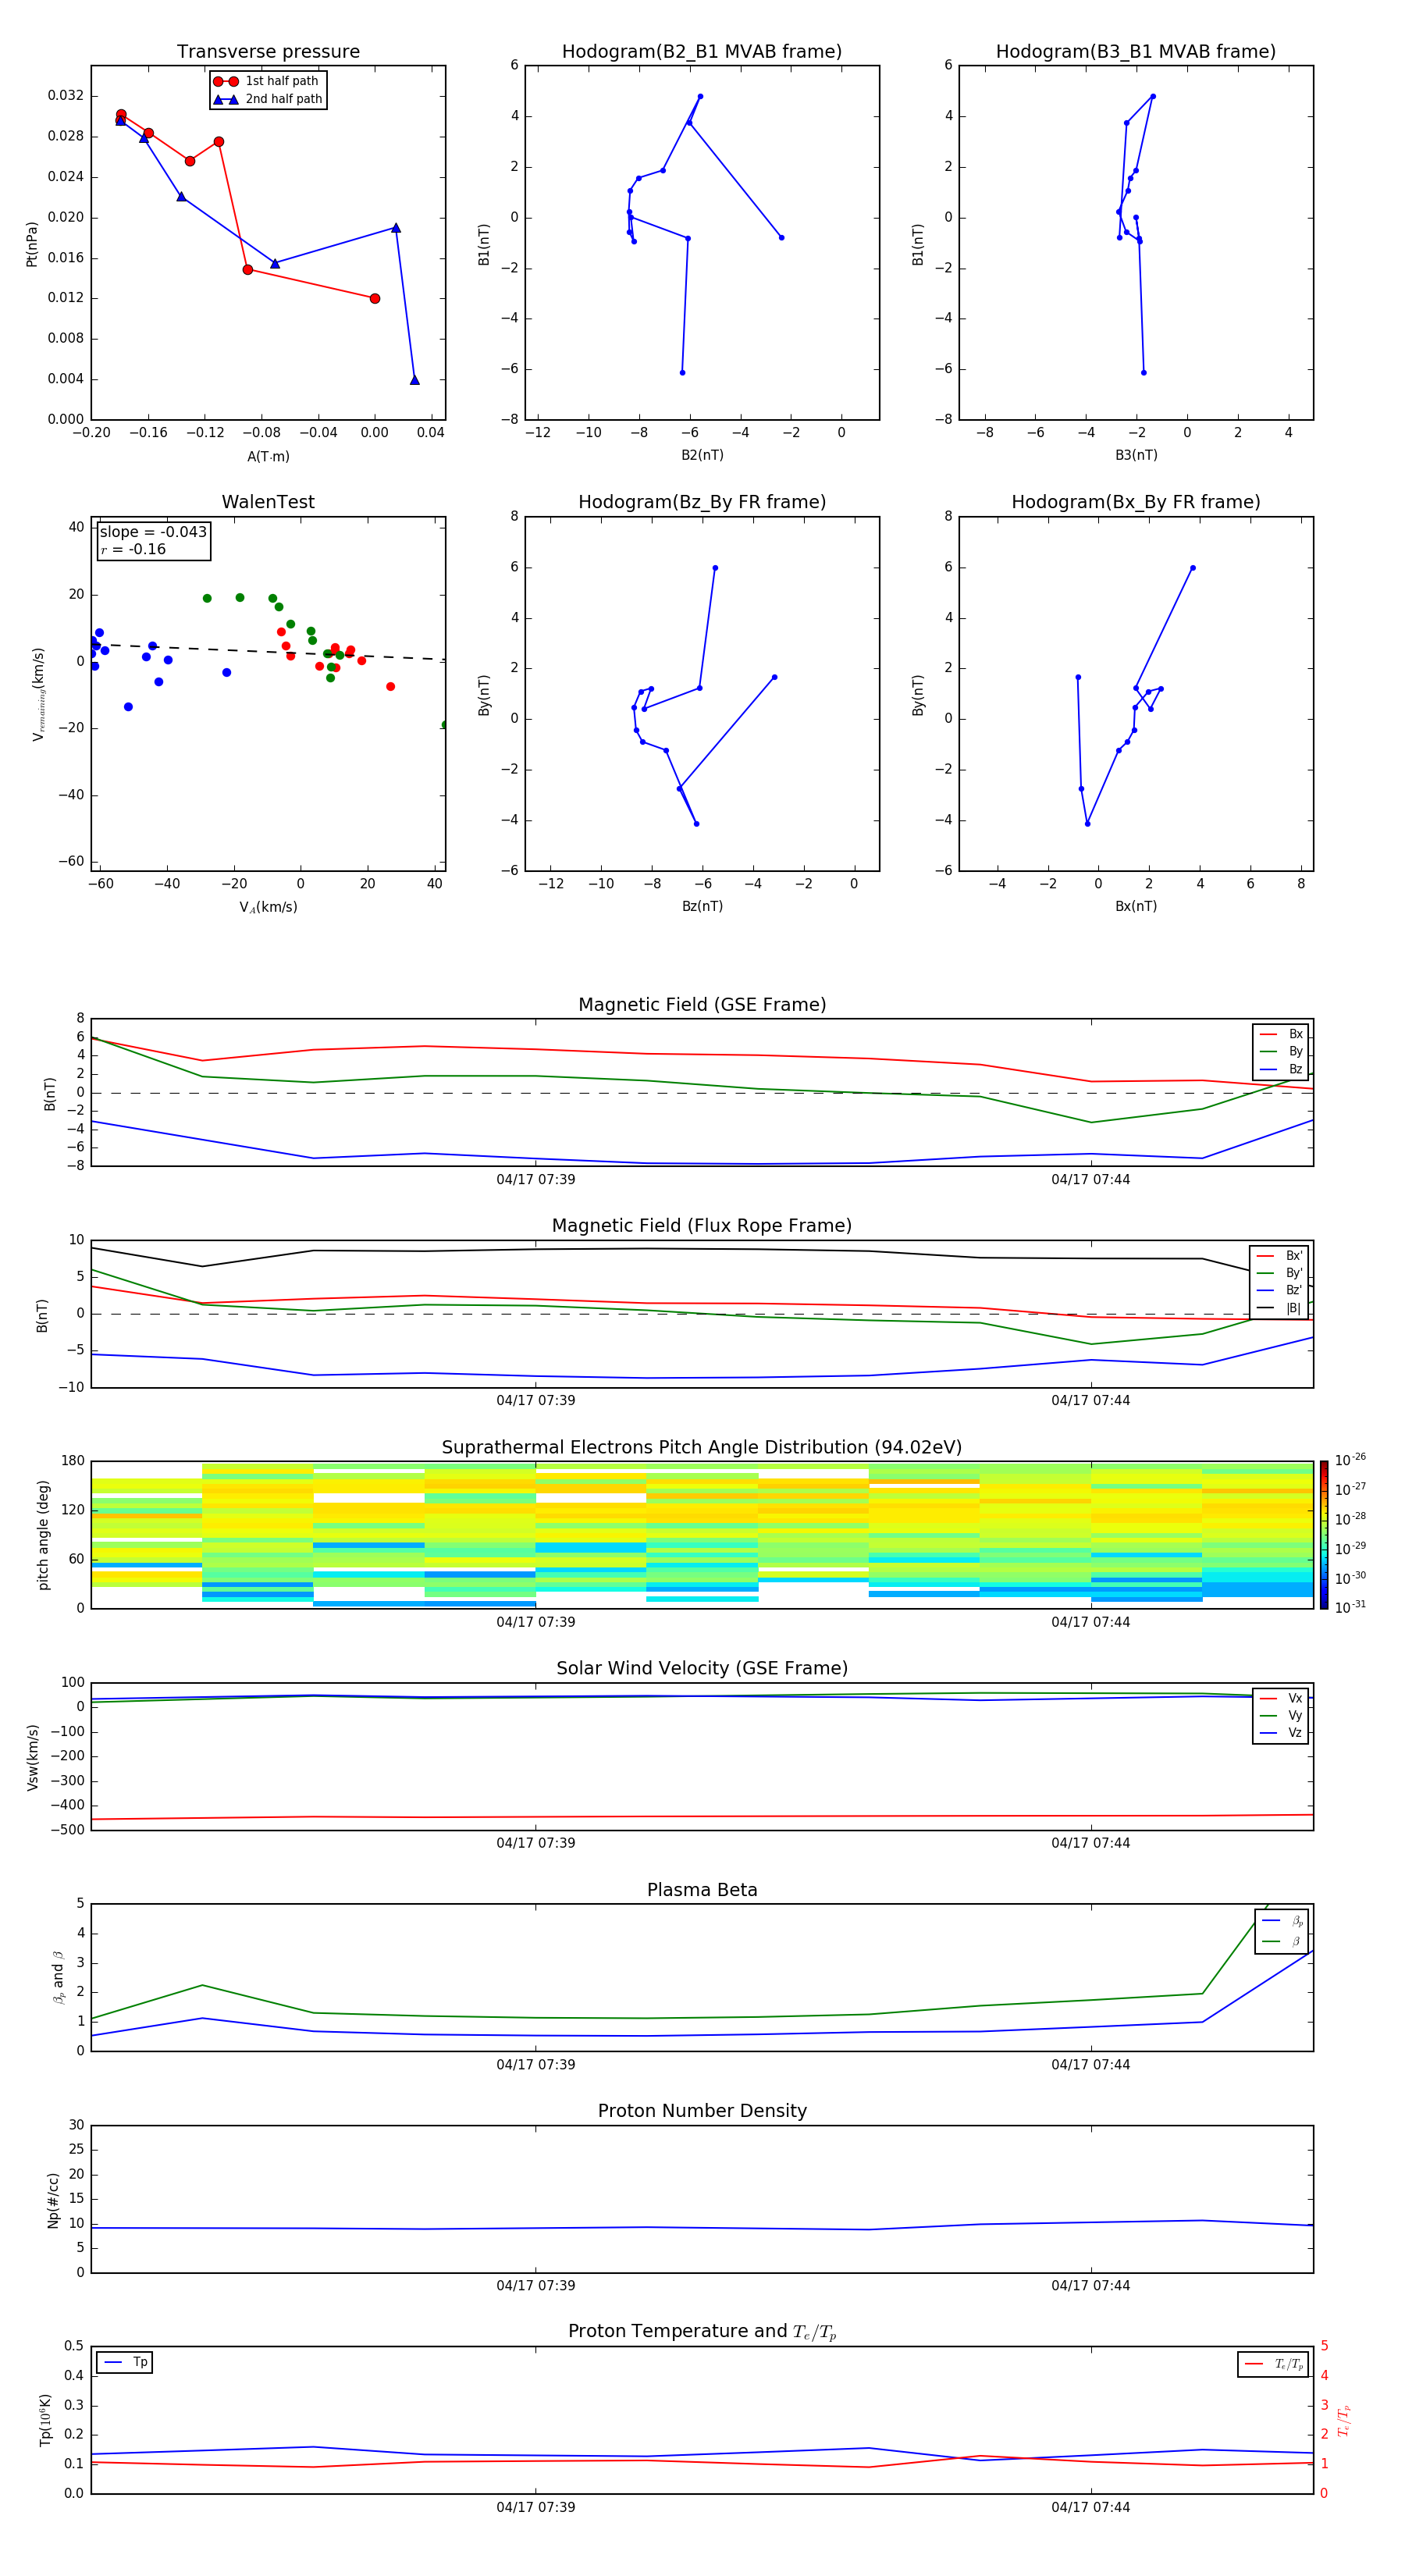The height and width of the screenshot is (2576, 1405).
Task: Click the 'WalenTest' plot title
Action: 268,502
